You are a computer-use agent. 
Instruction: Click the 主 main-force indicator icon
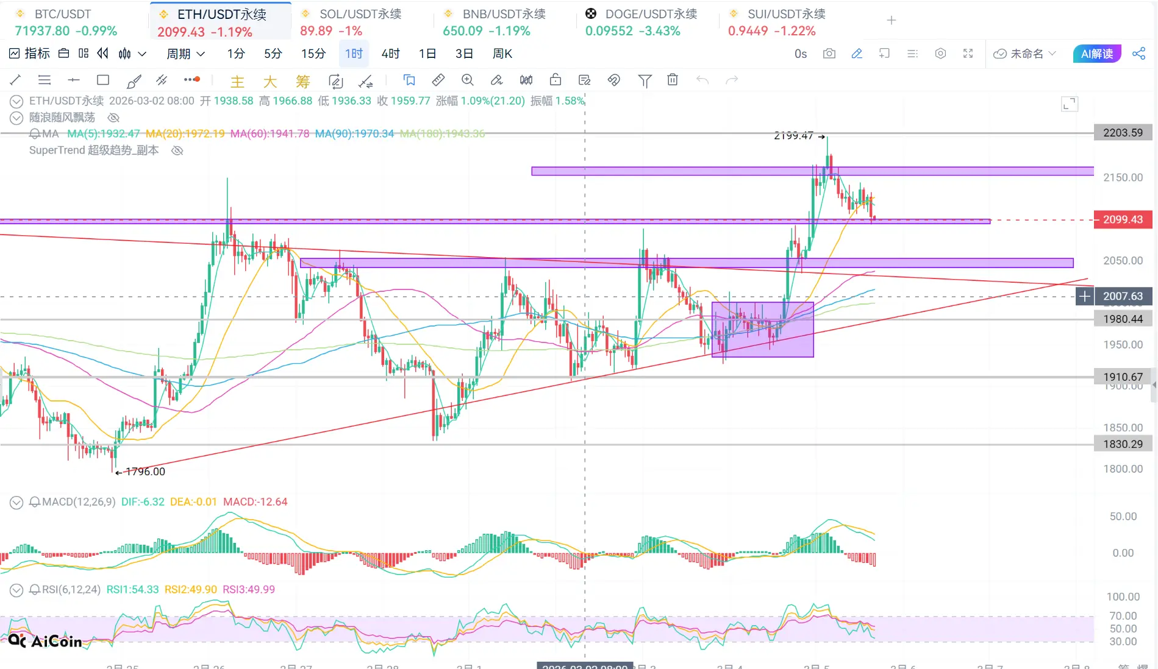point(237,81)
